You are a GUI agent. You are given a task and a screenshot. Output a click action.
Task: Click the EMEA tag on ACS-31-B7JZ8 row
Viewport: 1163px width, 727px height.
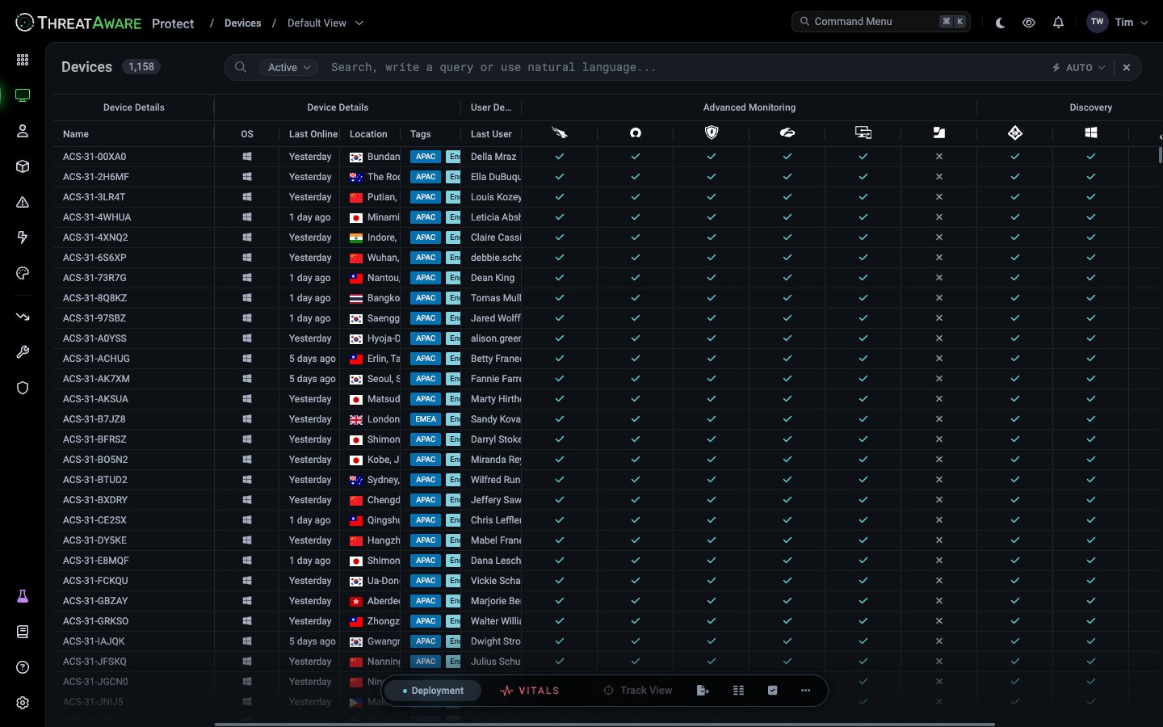pyautogui.click(x=426, y=419)
